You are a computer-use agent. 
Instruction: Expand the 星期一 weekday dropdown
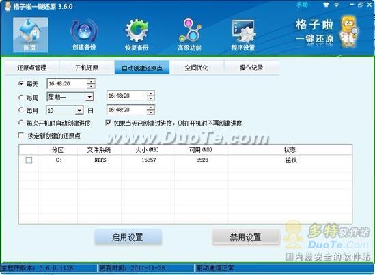click(x=89, y=97)
